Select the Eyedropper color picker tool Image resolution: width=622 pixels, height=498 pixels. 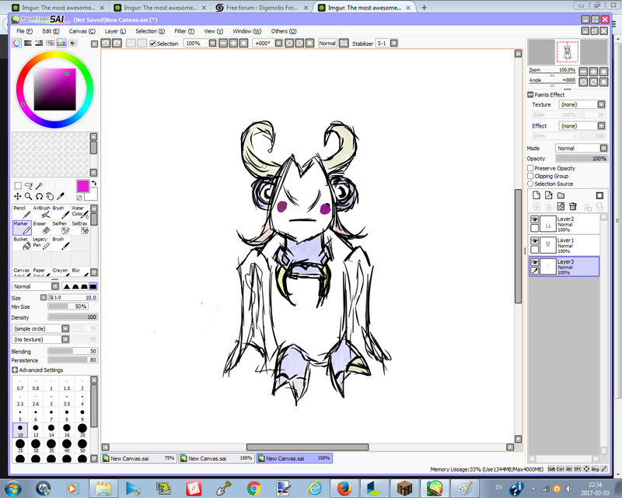click(61, 196)
